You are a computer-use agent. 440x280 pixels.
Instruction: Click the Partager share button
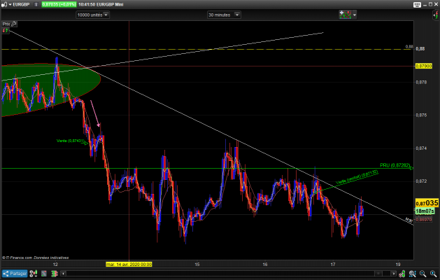pos(15,273)
